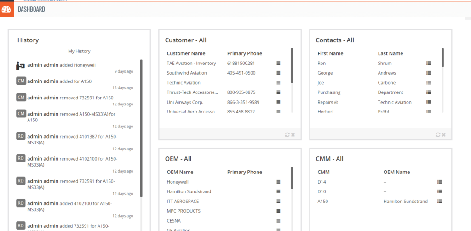Select ITT AEROSPACE in OEM list

click(183, 201)
